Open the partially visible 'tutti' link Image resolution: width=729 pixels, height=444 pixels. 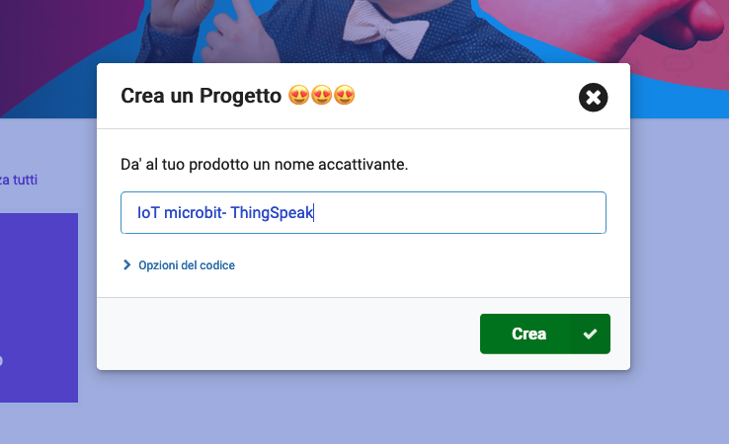coord(23,180)
